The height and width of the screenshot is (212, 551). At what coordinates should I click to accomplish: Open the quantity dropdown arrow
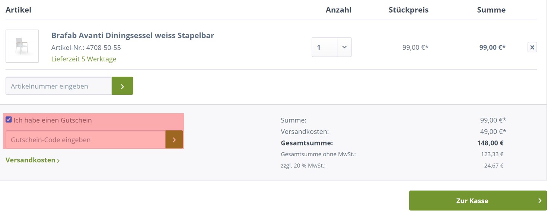[x=344, y=47]
